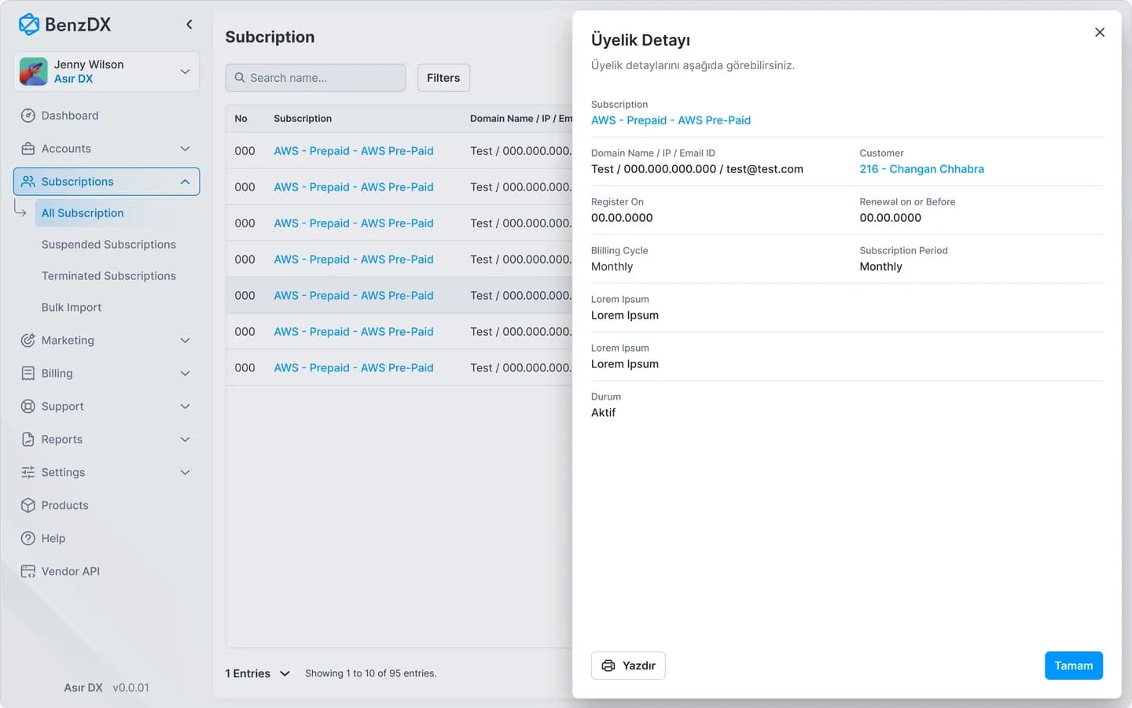Expand the Settings menu chevron
Viewport: 1132px width, 708px height.
(185, 473)
